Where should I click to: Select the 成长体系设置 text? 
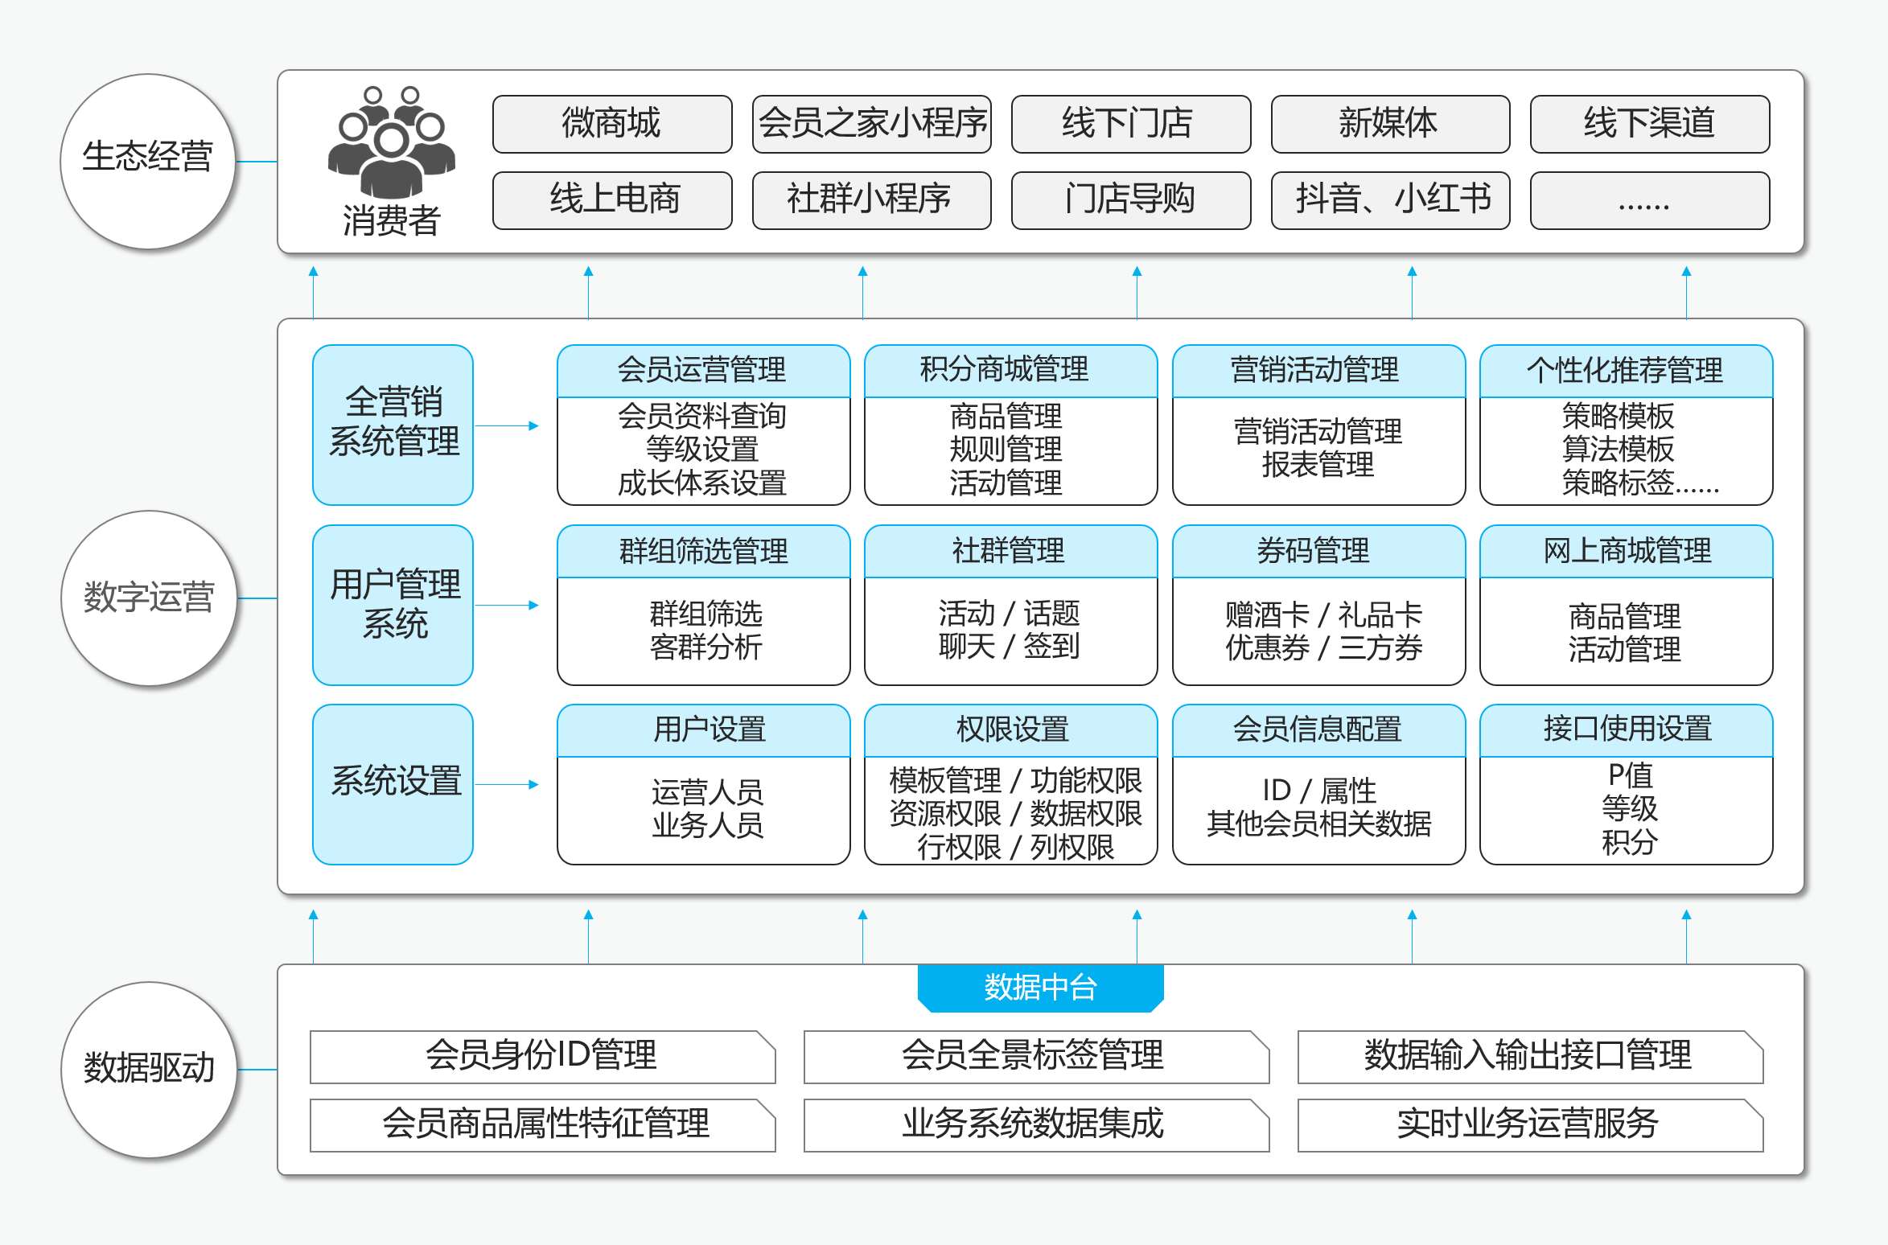pyautogui.click(x=701, y=483)
